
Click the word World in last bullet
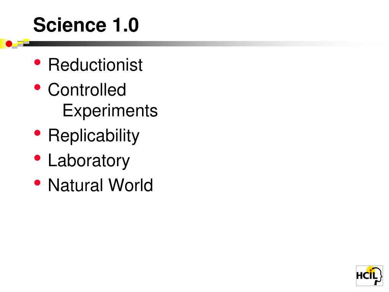pos(131,185)
